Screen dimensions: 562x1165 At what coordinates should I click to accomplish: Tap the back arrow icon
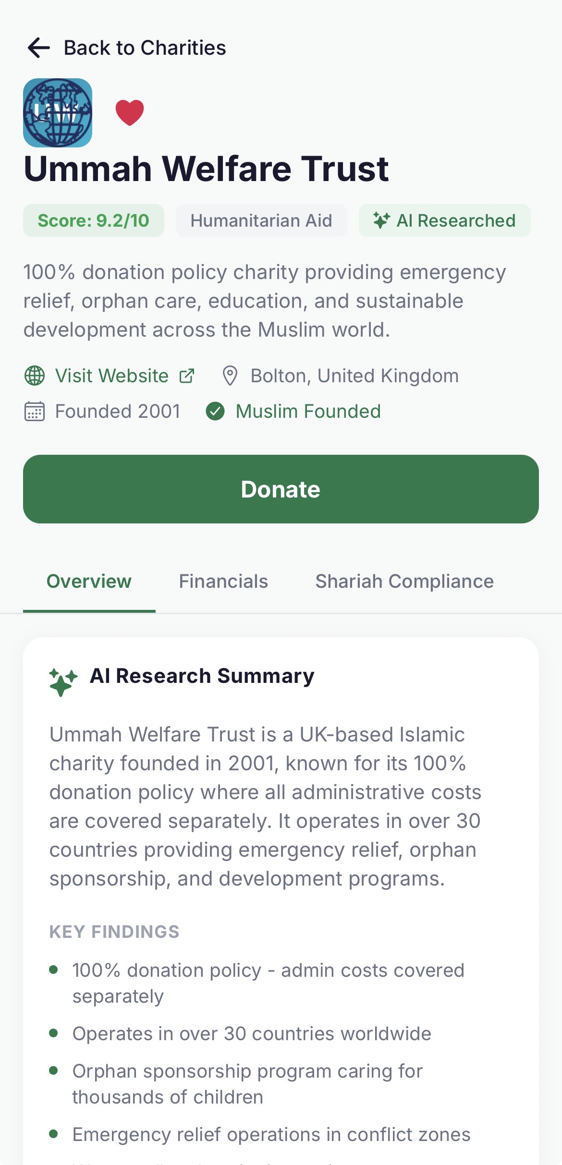click(39, 48)
